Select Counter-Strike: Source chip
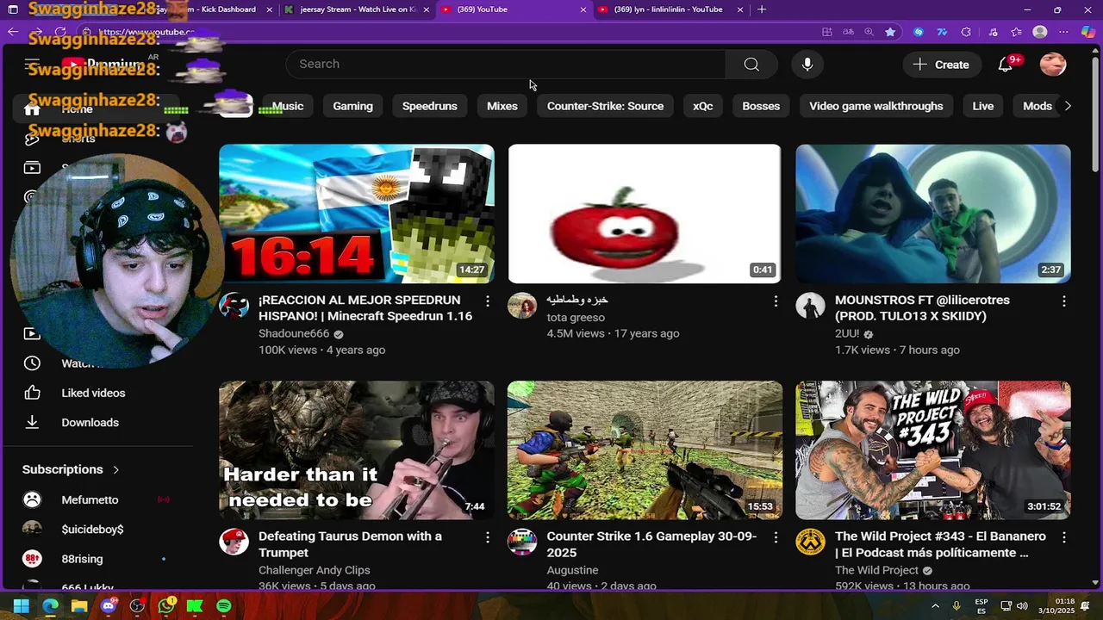The image size is (1103, 620). 606,106
